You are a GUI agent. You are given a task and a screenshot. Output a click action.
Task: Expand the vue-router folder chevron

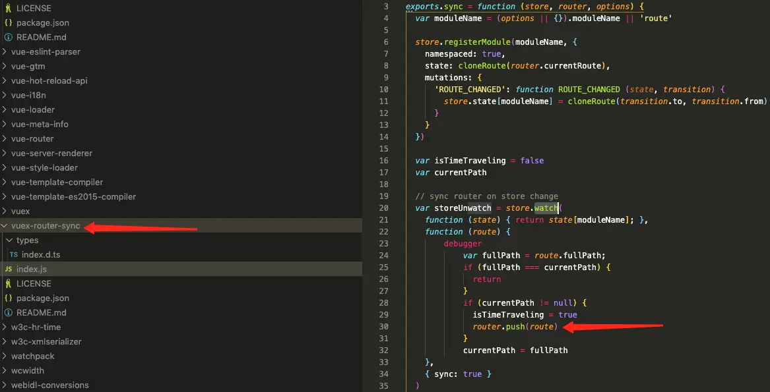pos(5,139)
